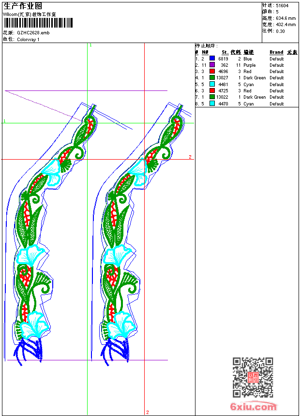Click the height value 634.6 mm

285,18
